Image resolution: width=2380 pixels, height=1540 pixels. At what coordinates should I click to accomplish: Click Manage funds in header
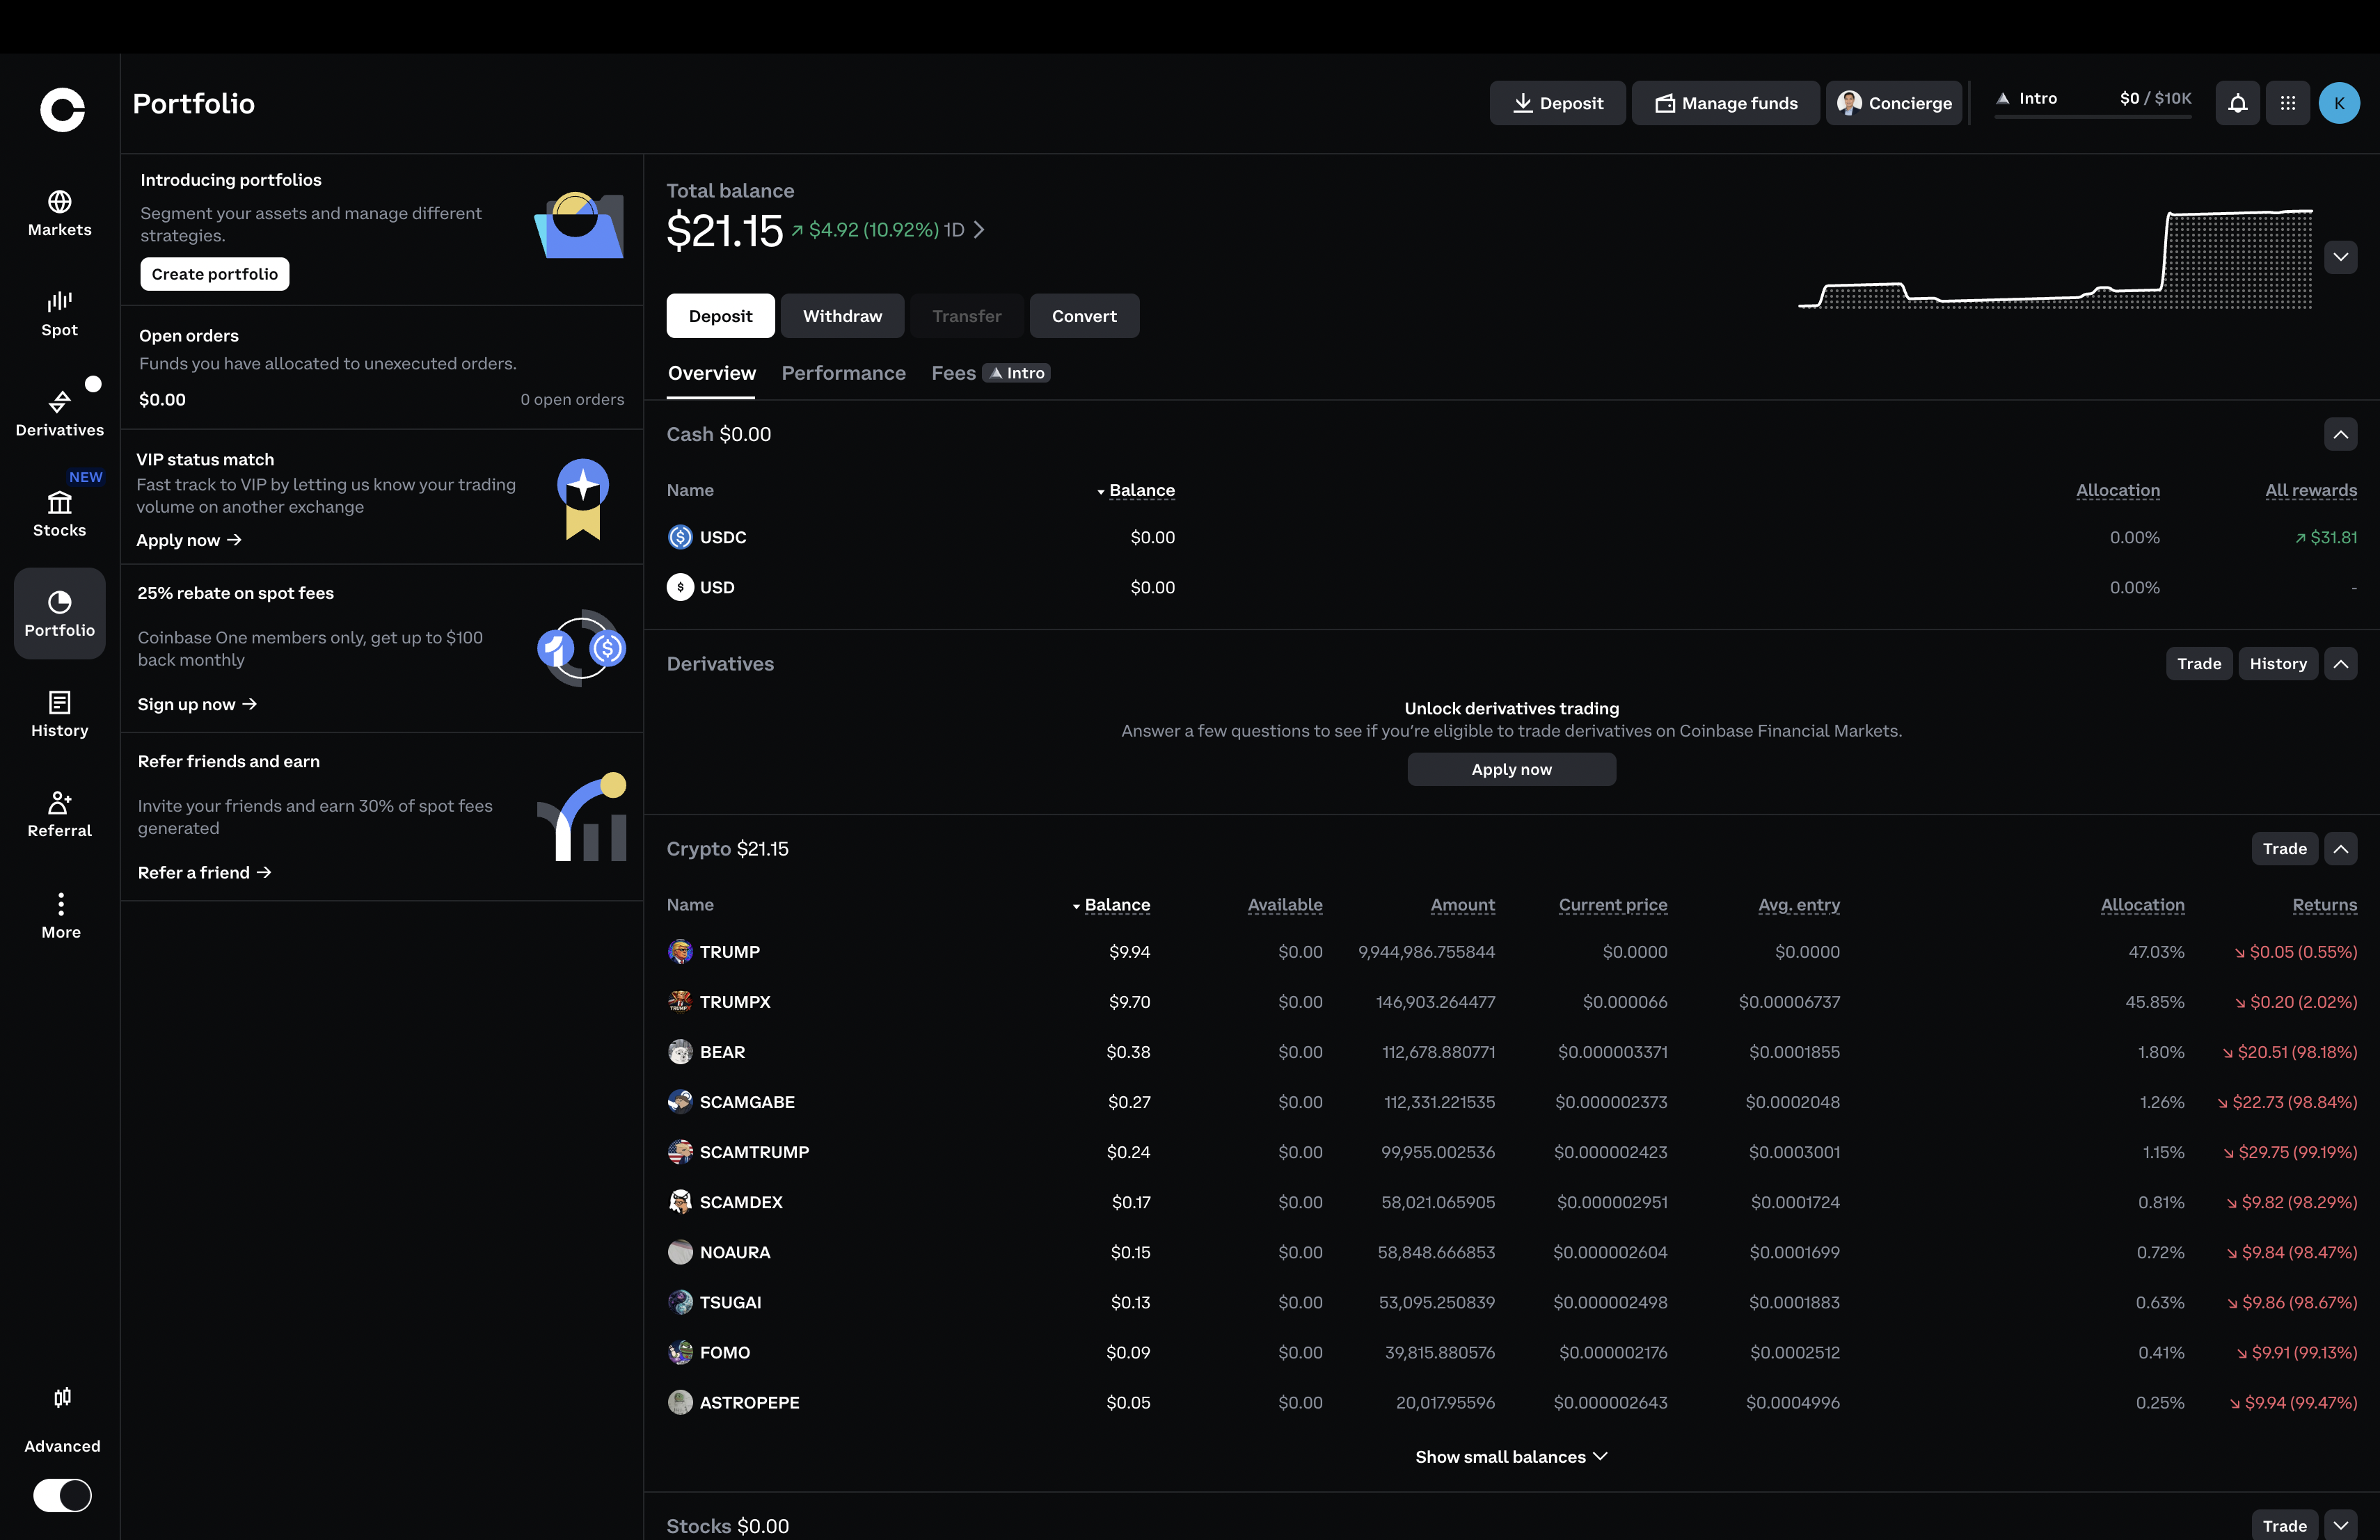1725,103
